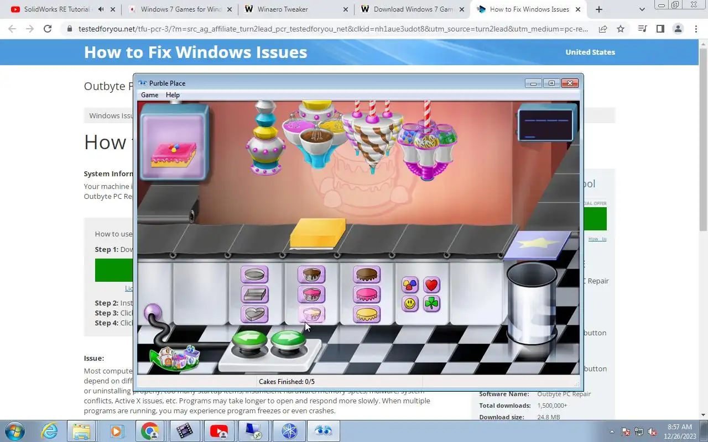Open the Game menu in Purble Place
The image size is (708, 442).
pyautogui.click(x=149, y=95)
